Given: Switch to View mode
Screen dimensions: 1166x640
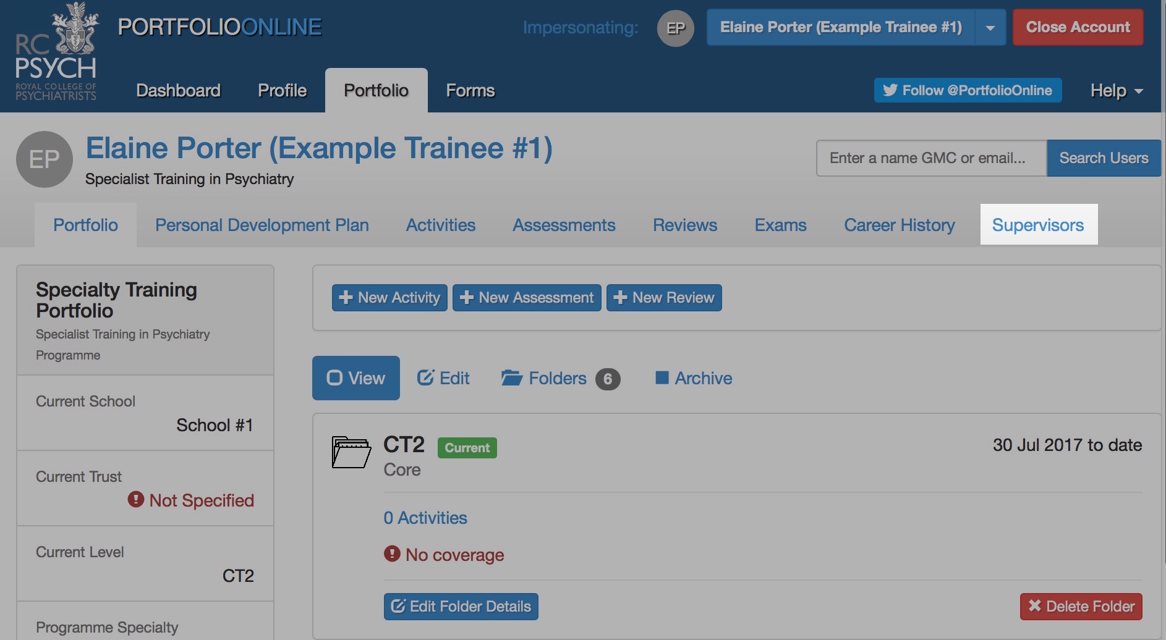Looking at the screenshot, I should [x=356, y=378].
